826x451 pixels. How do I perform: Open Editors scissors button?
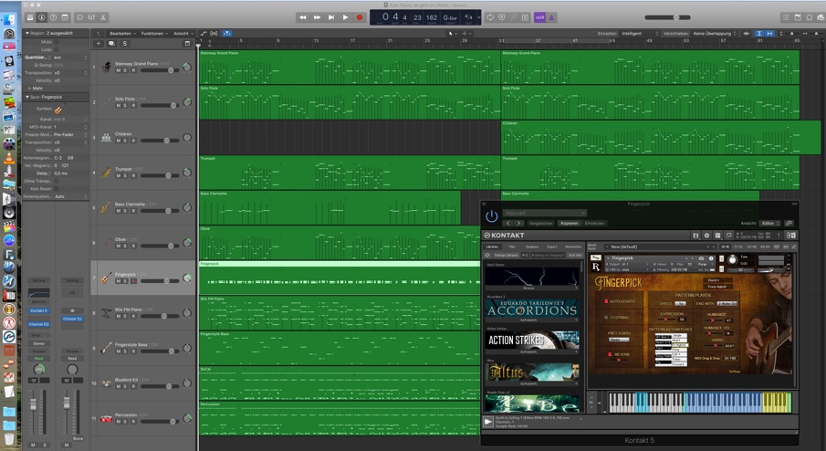[103, 17]
